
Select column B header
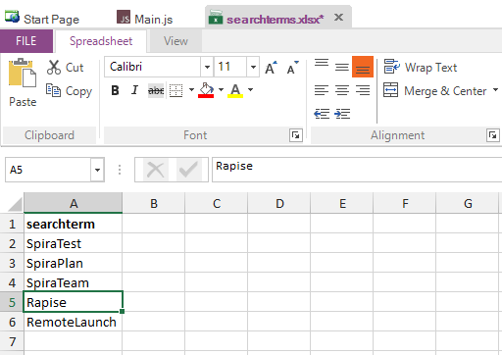coord(154,203)
